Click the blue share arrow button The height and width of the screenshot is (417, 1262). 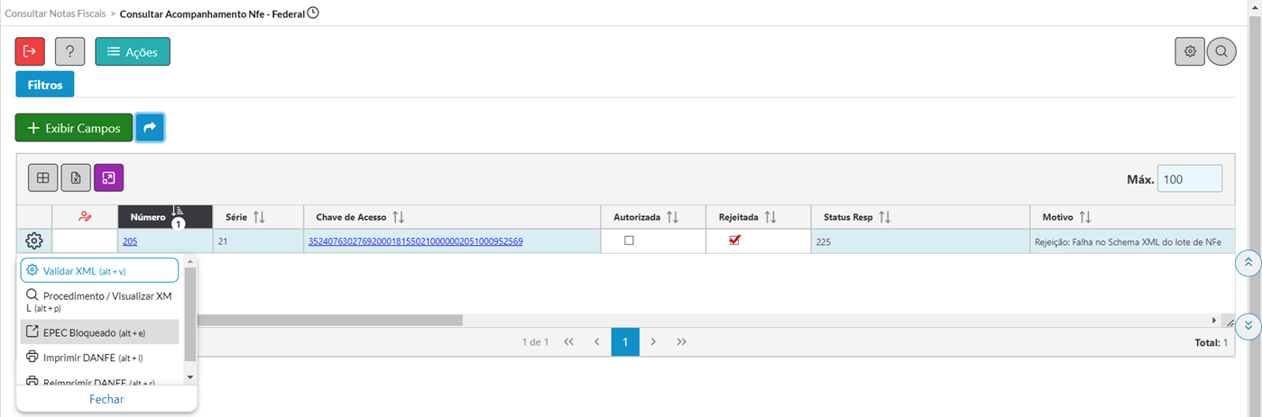(151, 128)
